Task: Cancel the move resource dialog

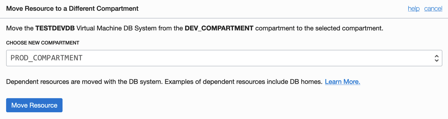Action: tap(433, 9)
